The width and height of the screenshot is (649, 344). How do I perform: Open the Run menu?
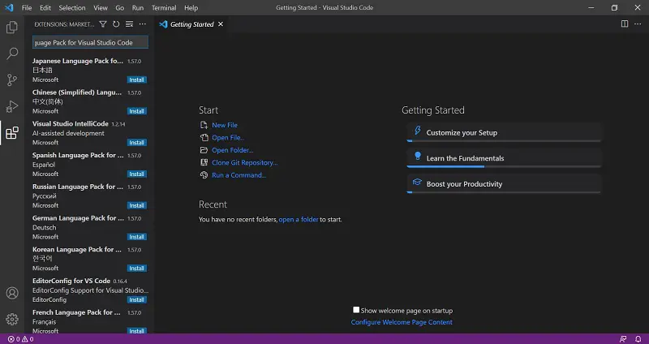(x=138, y=8)
